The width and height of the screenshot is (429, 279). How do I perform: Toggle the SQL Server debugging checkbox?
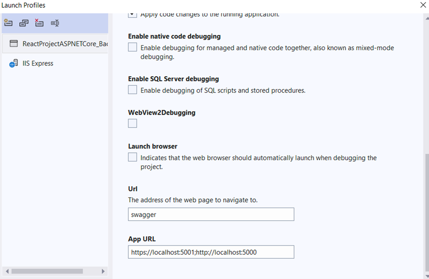click(x=132, y=90)
